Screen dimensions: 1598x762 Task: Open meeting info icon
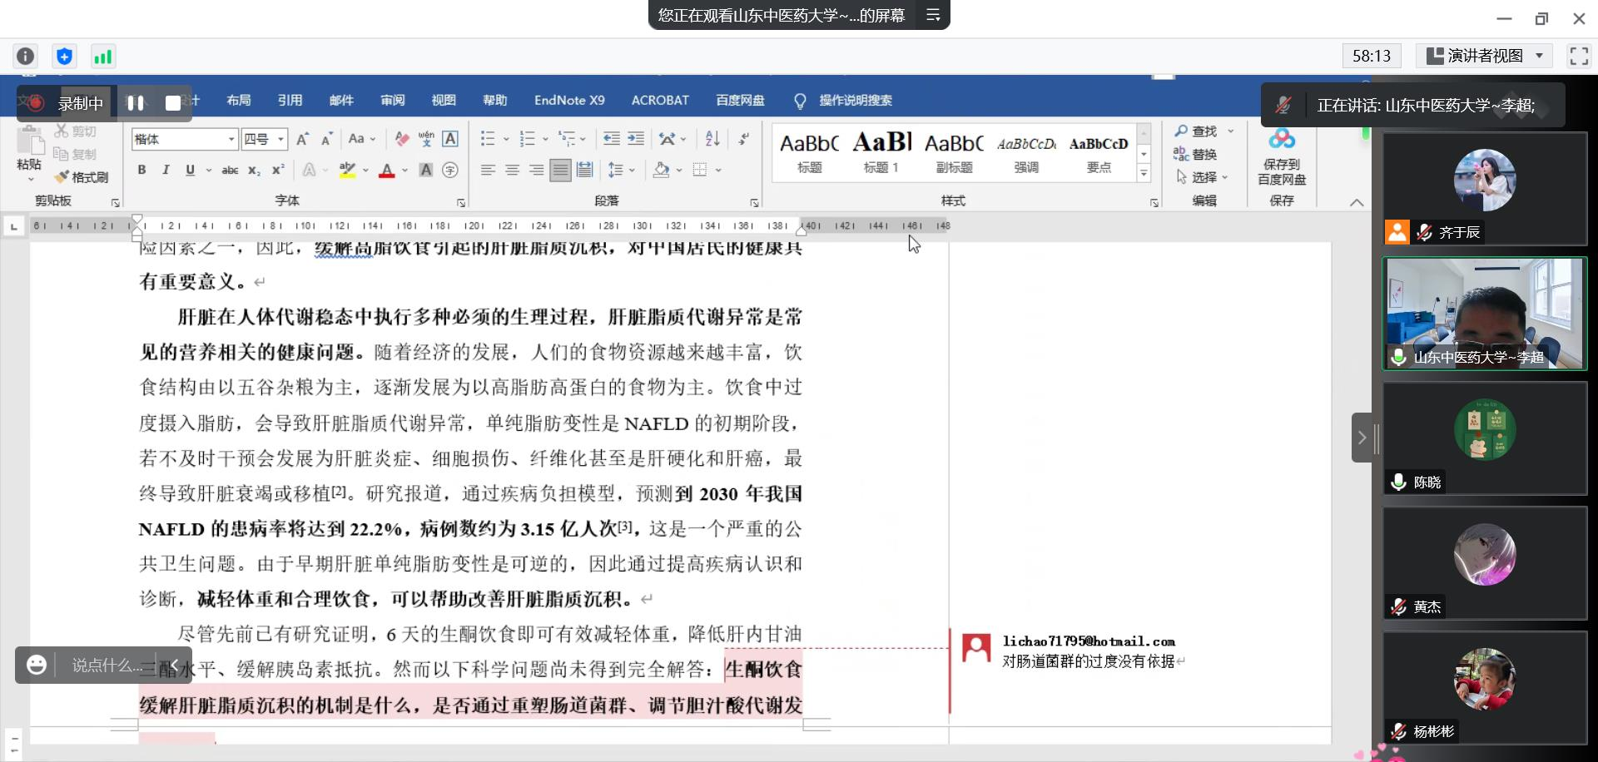[26, 56]
